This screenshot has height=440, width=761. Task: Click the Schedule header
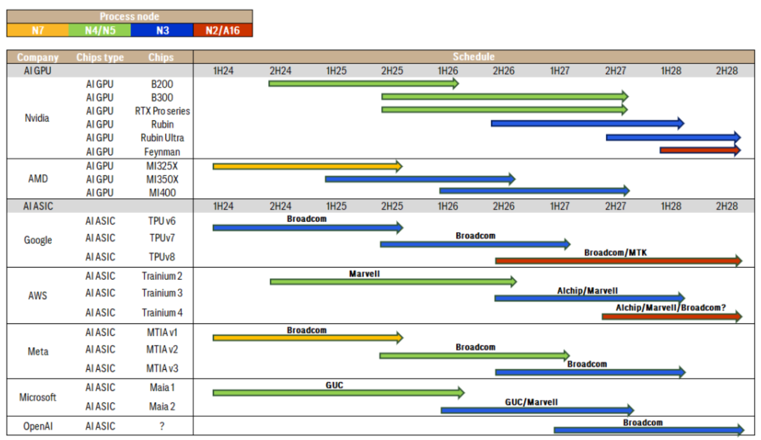(474, 57)
